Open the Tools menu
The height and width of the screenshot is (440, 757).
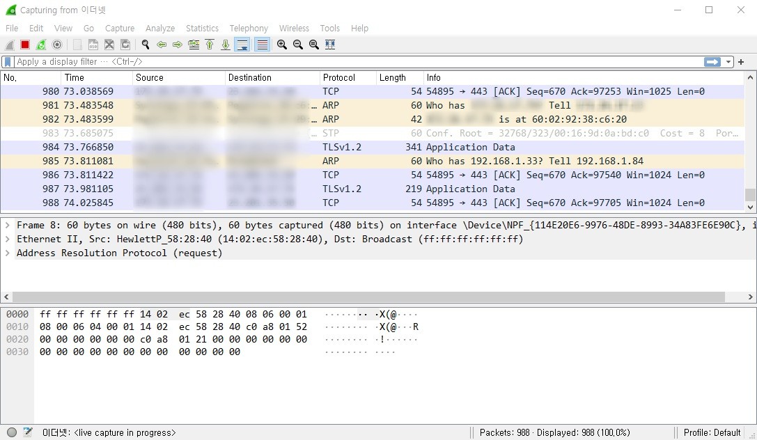(x=329, y=29)
